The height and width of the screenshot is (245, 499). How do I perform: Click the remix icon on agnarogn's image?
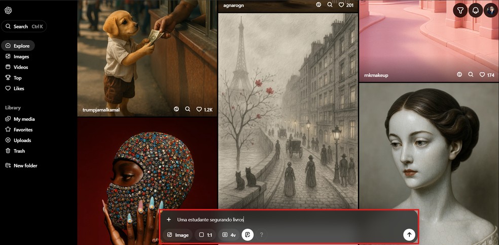point(318,5)
